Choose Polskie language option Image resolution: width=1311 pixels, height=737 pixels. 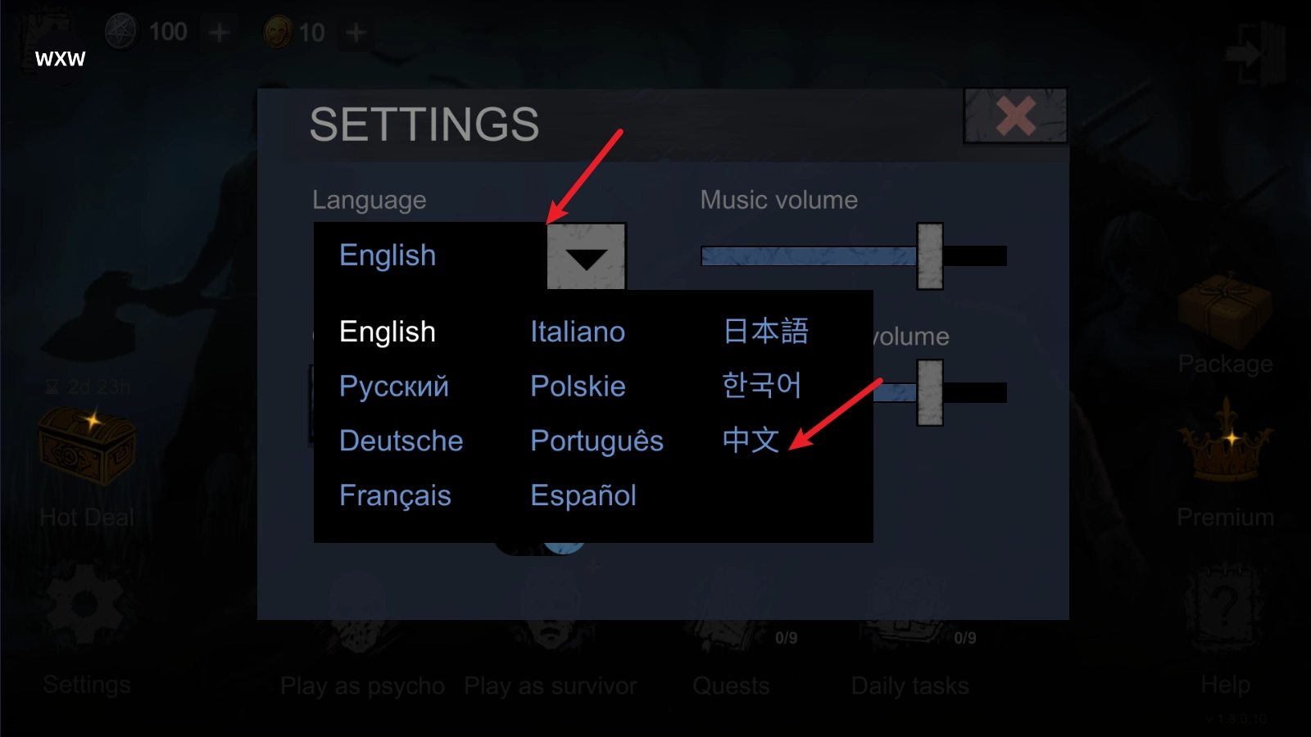coord(578,387)
